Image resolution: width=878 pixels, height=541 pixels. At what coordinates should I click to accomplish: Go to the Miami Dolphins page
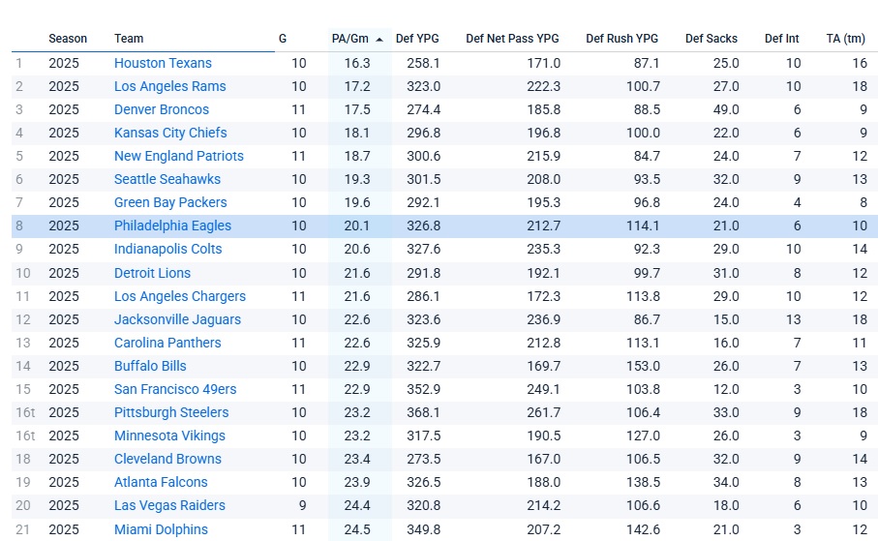point(161,529)
